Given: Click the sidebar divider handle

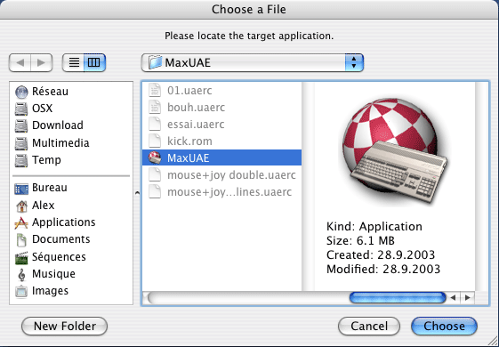Looking at the screenshot, I should click(x=137, y=192).
